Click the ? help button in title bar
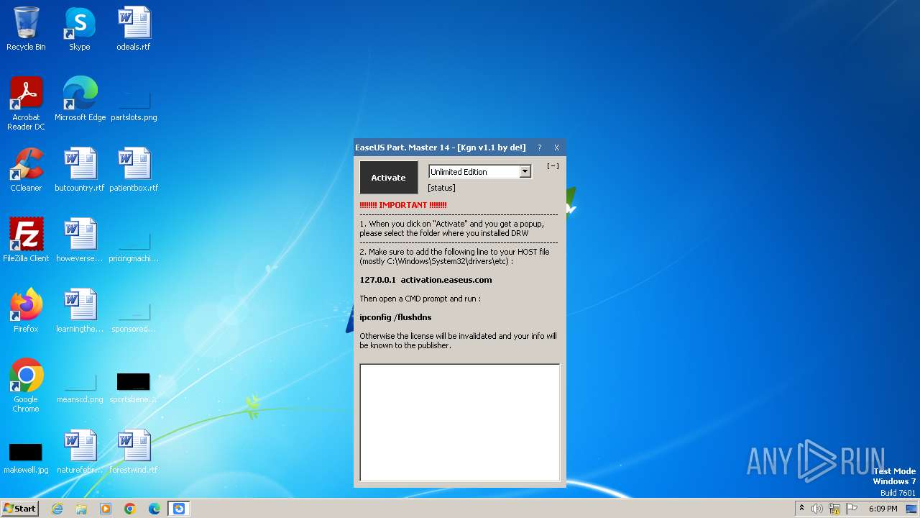The width and height of the screenshot is (920, 518). (539, 147)
